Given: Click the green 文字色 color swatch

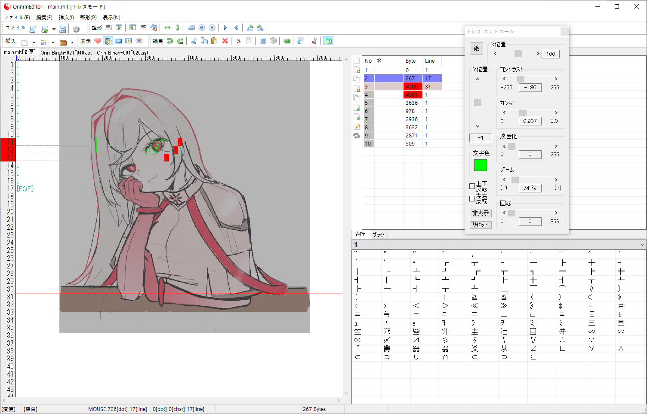Looking at the screenshot, I should (480, 165).
